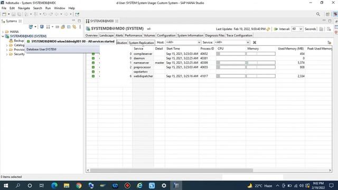
Task: Click the Memory usage bar for compileserver
Action: (261, 54)
